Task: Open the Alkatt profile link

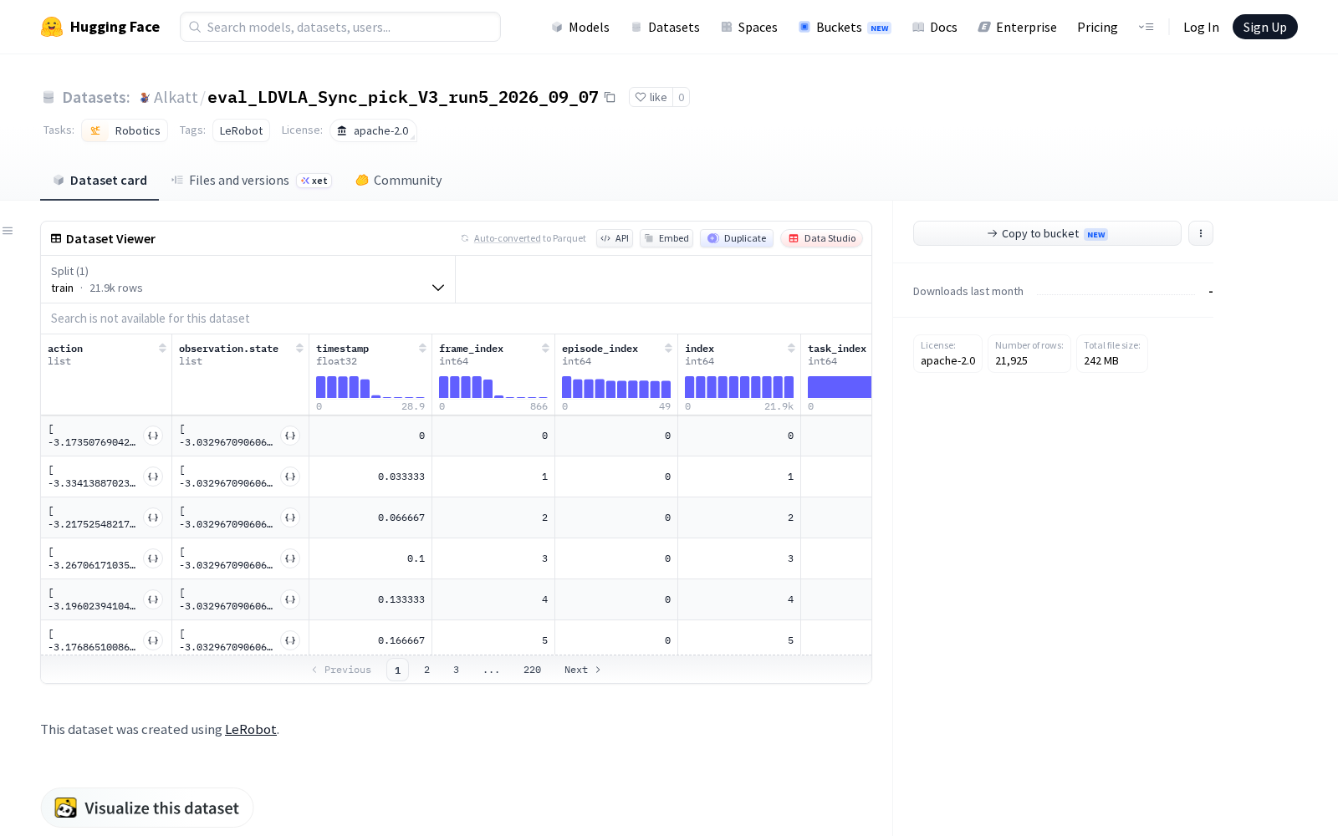Action: (176, 97)
